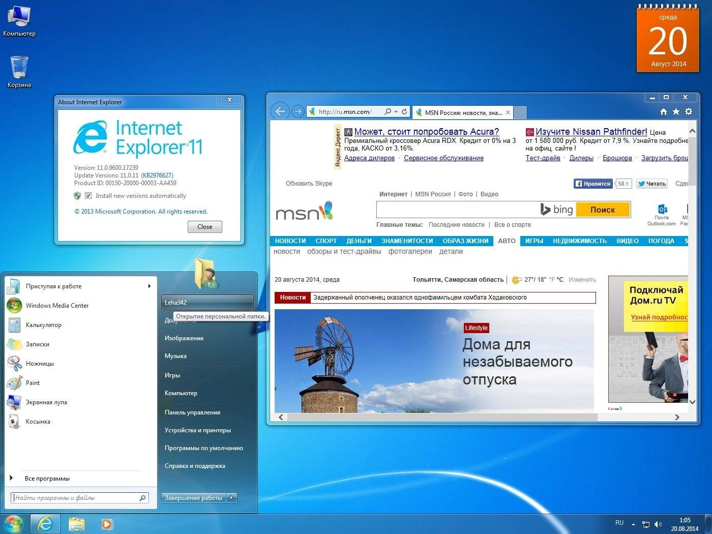Click the vertical scrollbar down arrow
This screenshot has height=534, width=712.
coord(692,402)
